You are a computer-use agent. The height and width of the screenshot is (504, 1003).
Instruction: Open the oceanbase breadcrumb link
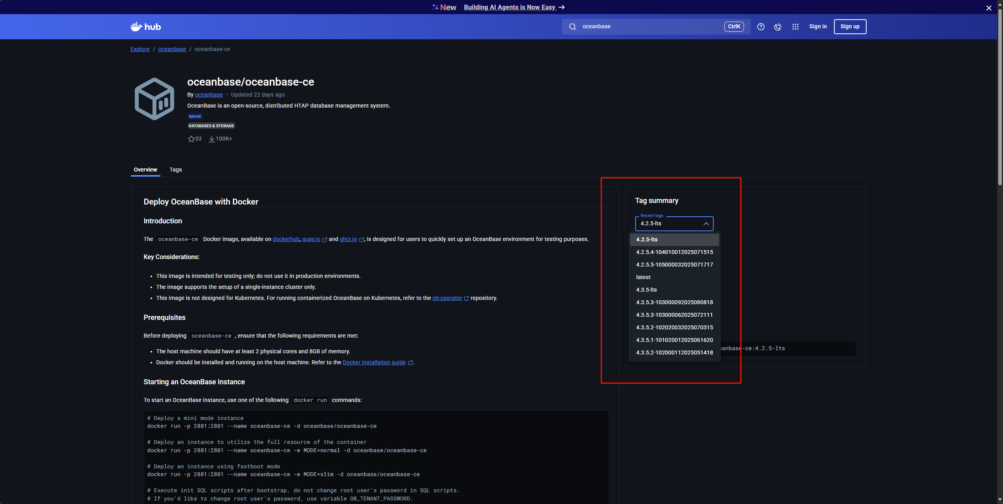point(172,49)
